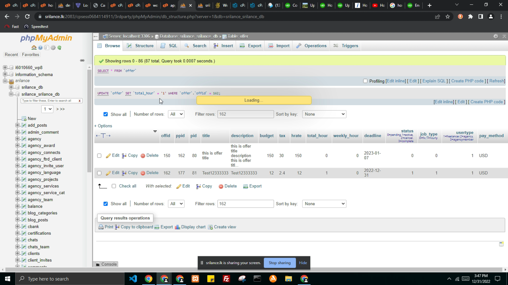Expand the information_schema database node
This screenshot has height=285, width=508.
(5, 74)
